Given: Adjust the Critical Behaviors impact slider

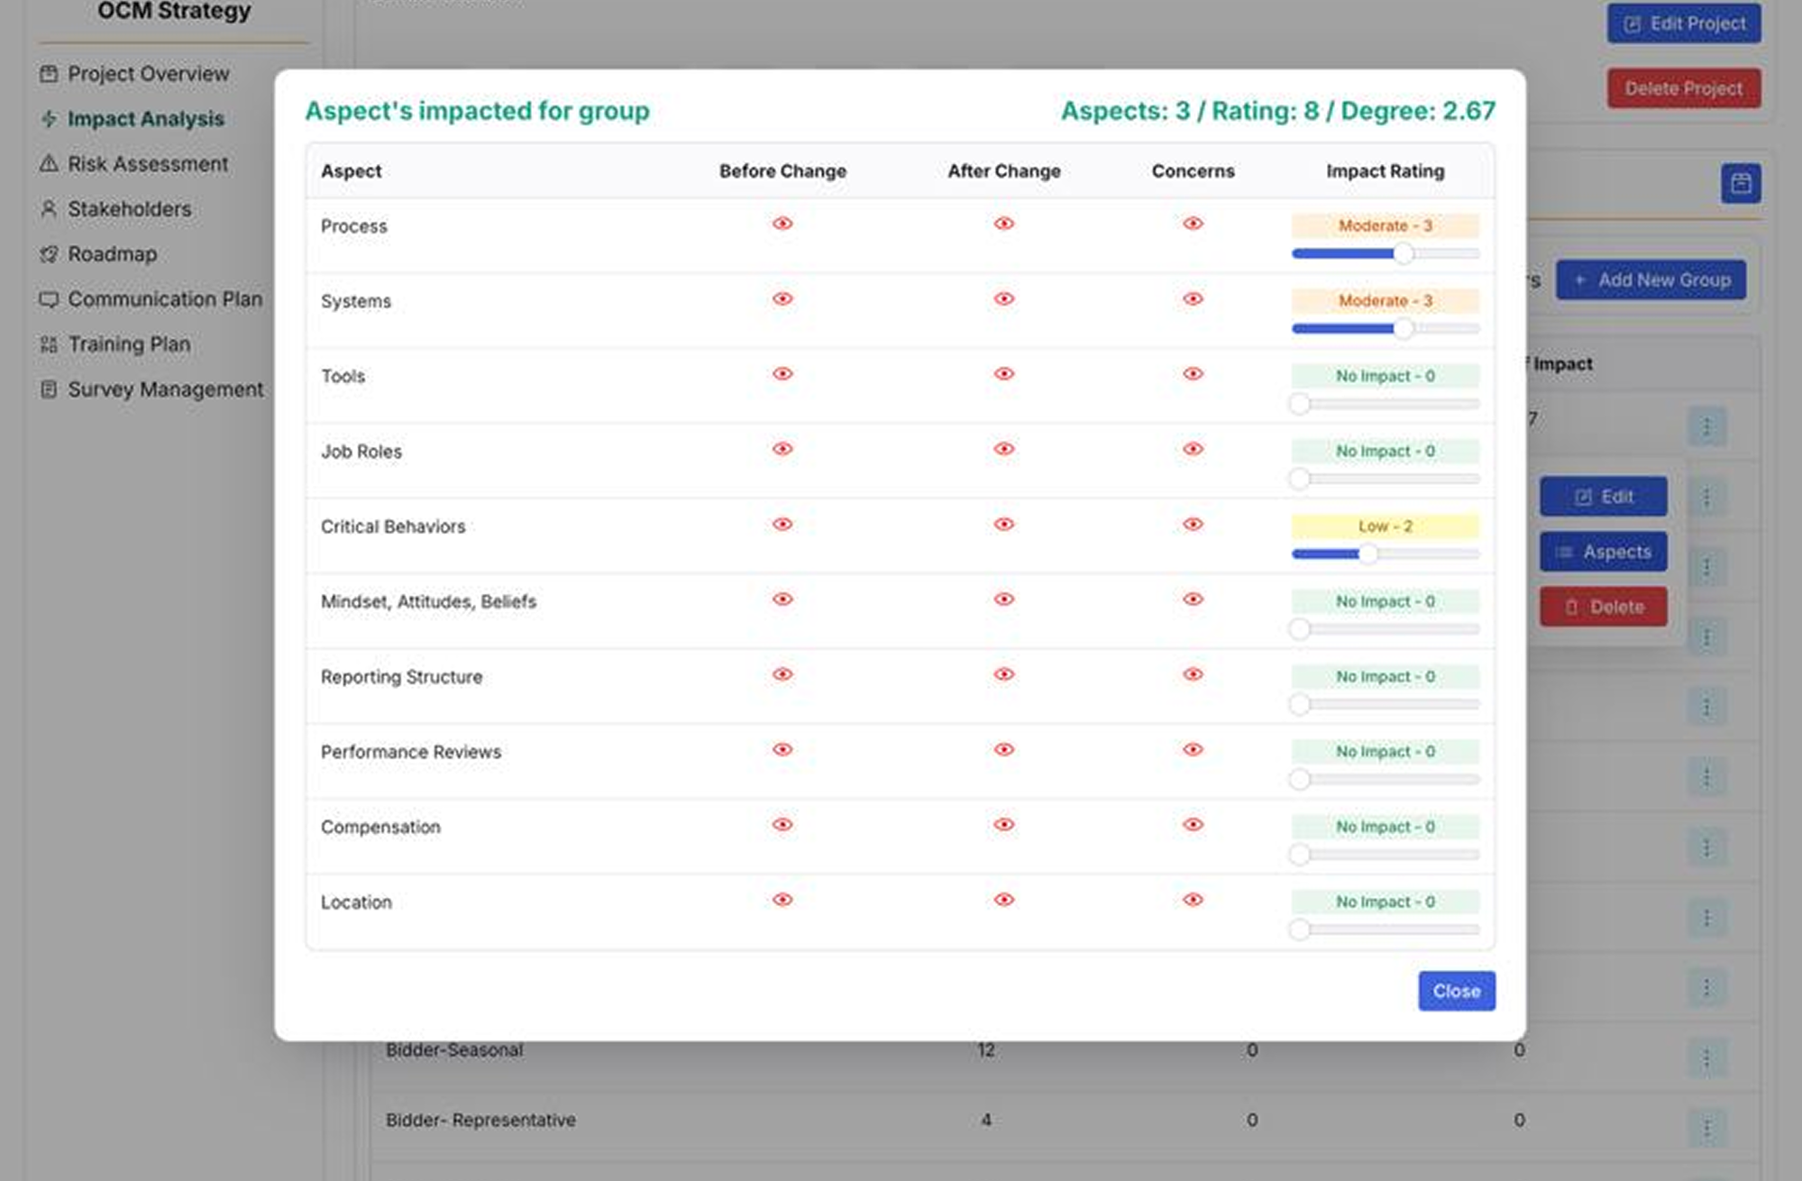Looking at the screenshot, I should pos(1386,554).
